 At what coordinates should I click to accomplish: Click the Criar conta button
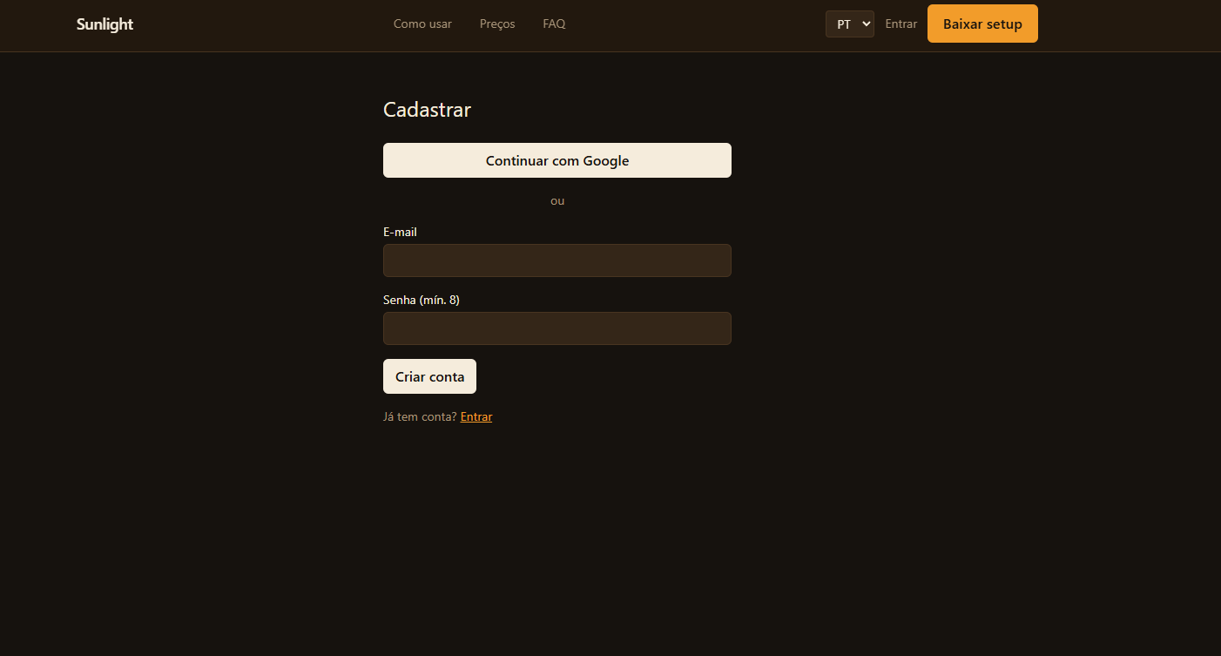[429, 376]
